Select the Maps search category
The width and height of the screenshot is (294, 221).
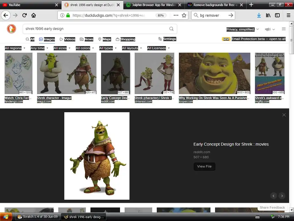105,39
